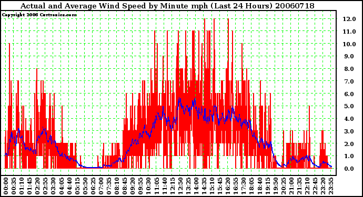Select the 3.0 y-axis label
Screen dimensions: 363x197
(349, 131)
